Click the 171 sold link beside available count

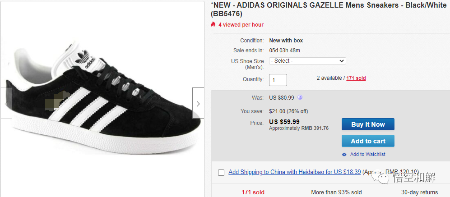(x=356, y=78)
